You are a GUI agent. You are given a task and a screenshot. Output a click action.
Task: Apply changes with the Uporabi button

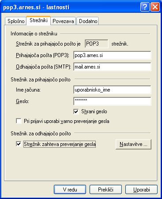tap(141, 190)
